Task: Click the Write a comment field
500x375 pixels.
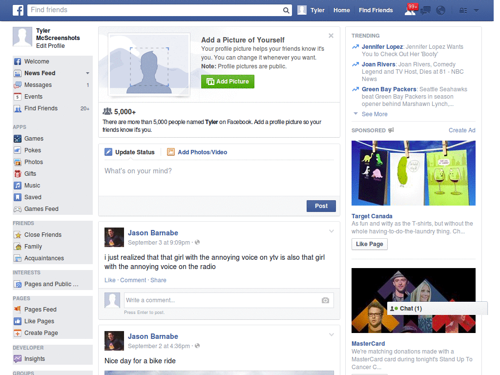Action: pyautogui.click(x=229, y=300)
